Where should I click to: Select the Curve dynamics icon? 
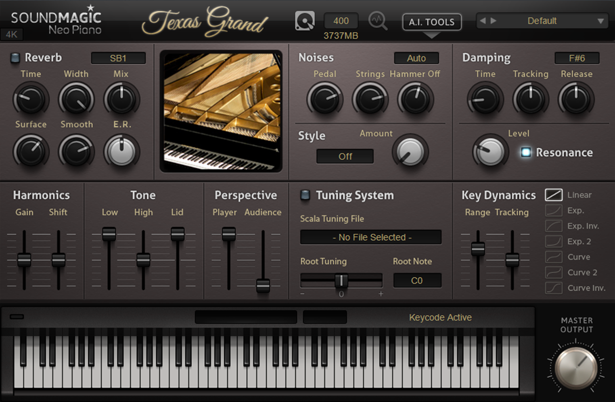[x=554, y=257]
